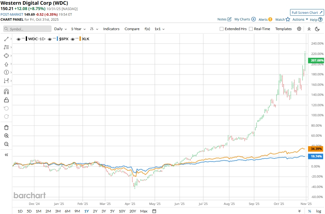Select the 1D time range

click(x=20, y=211)
